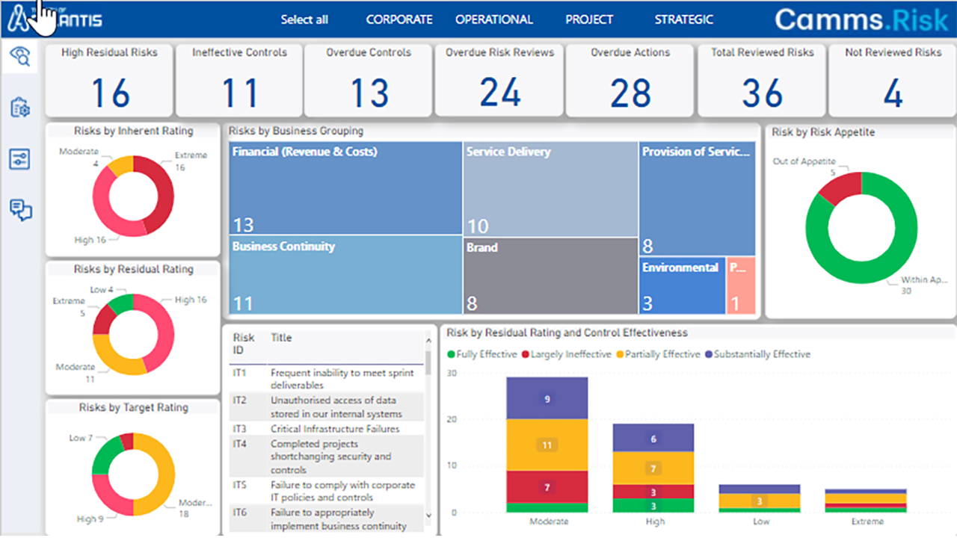Open the clipboard settings sidebar icon
This screenshot has width=957, height=538.
pos(21,108)
